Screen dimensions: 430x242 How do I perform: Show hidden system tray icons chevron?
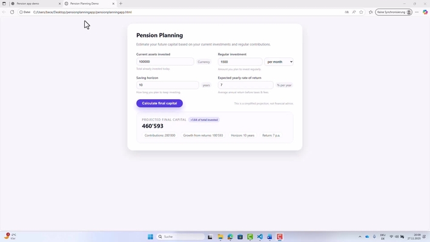pyautogui.click(x=360, y=237)
